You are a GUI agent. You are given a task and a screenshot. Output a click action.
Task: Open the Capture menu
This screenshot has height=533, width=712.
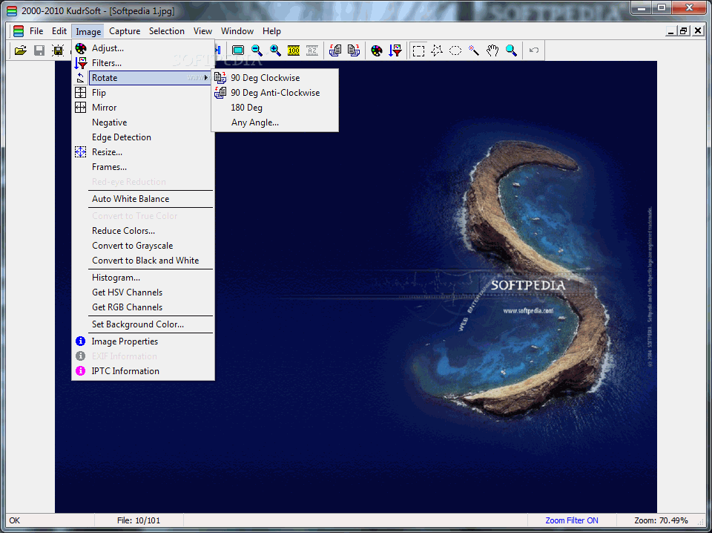pyautogui.click(x=125, y=31)
